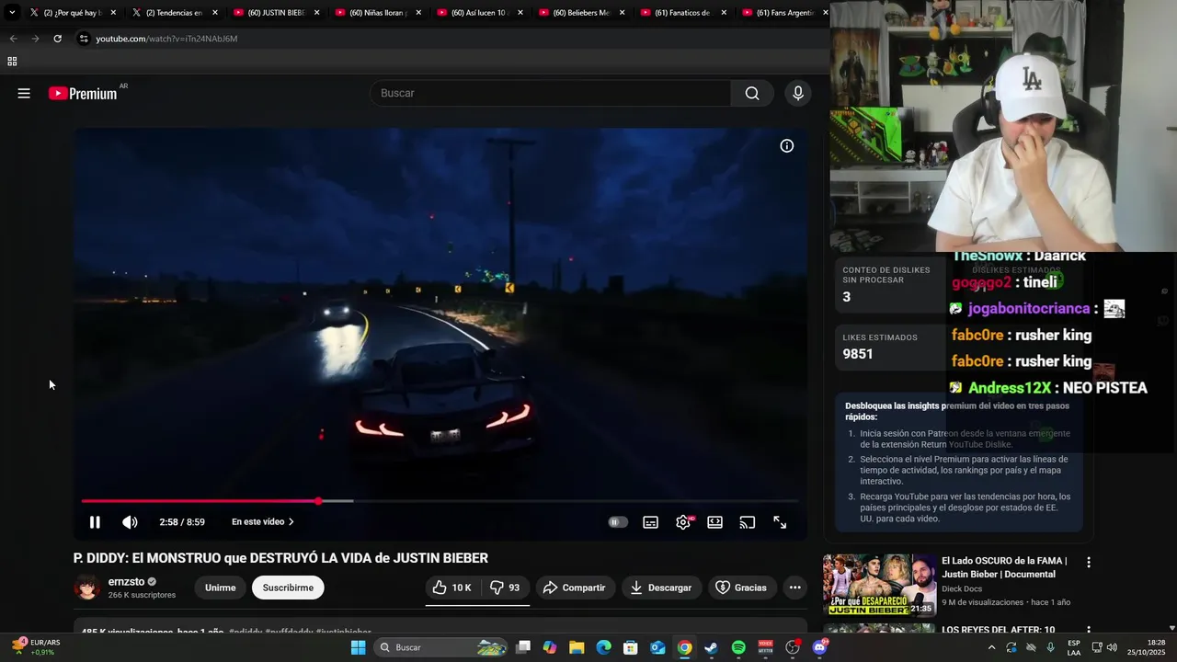Open more actions (three dots) beside Gracias
The width and height of the screenshot is (1177, 662).
coord(794,588)
